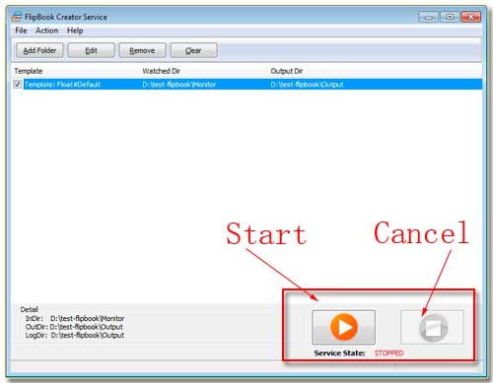
Task: Click the grey stop service button
Action: (433, 327)
